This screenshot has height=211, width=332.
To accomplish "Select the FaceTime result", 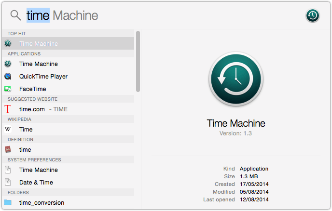I will (68, 89).
